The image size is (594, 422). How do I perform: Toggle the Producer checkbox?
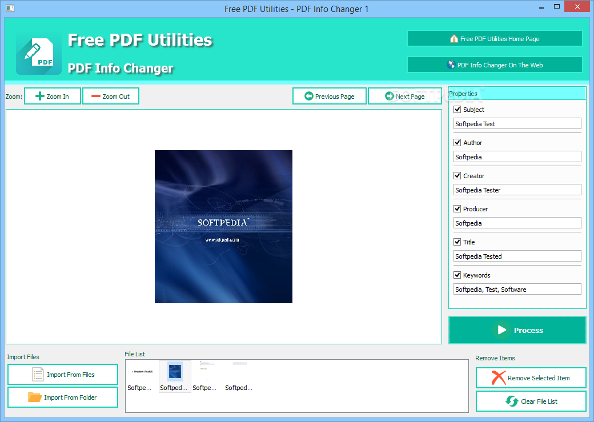pos(457,209)
